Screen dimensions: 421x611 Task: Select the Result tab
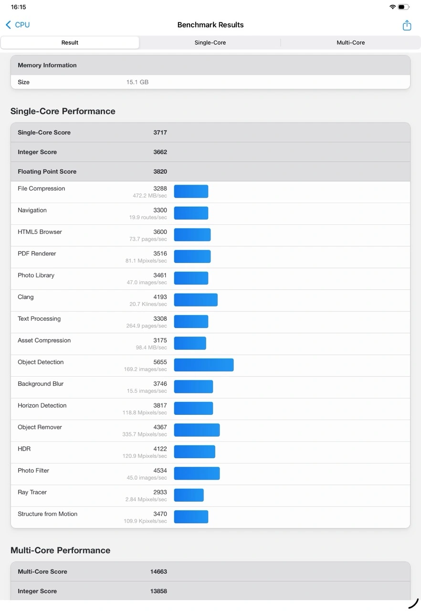(x=70, y=42)
